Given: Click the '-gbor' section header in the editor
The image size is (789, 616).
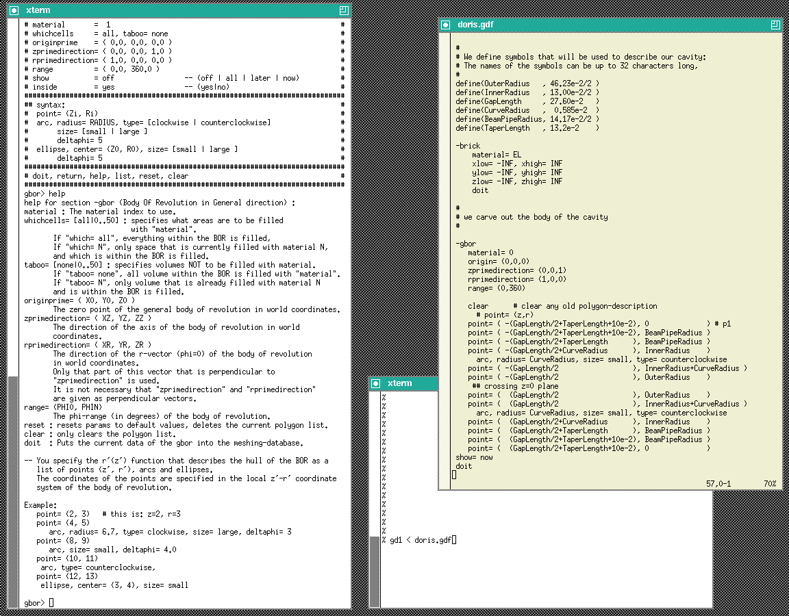Looking at the screenshot, I should 466,244.
